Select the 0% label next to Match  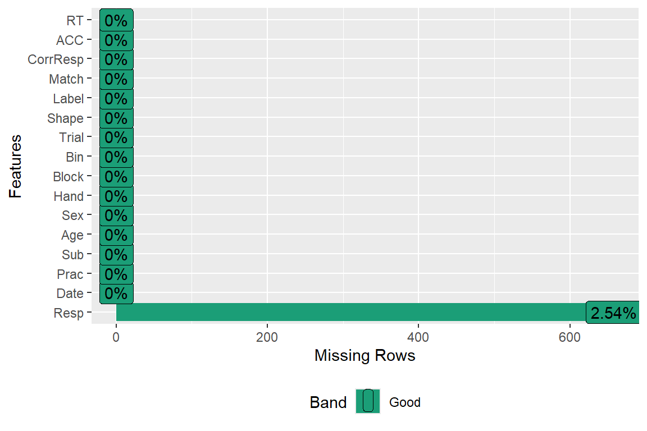click(x=116, y=79)
